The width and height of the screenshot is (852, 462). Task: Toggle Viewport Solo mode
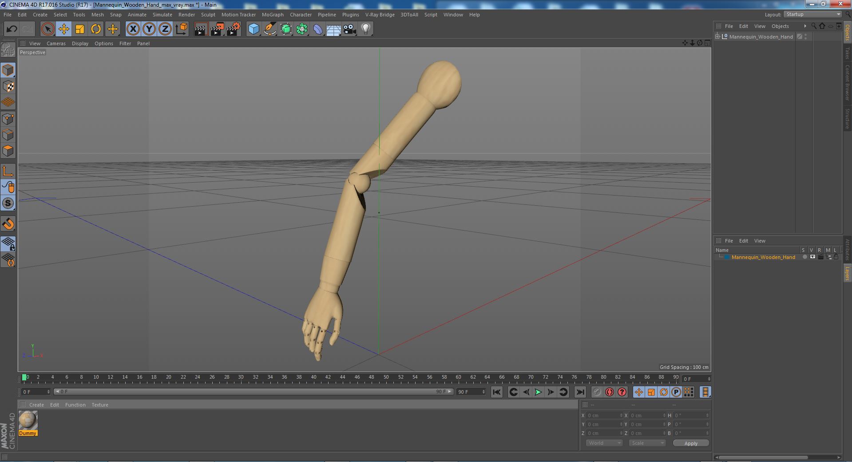[x=8, y=204]
